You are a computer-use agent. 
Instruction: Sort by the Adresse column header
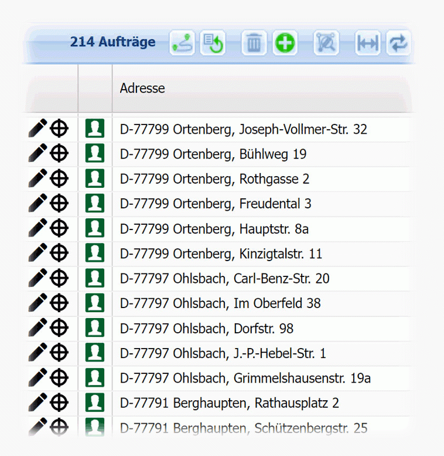[142, 89]
